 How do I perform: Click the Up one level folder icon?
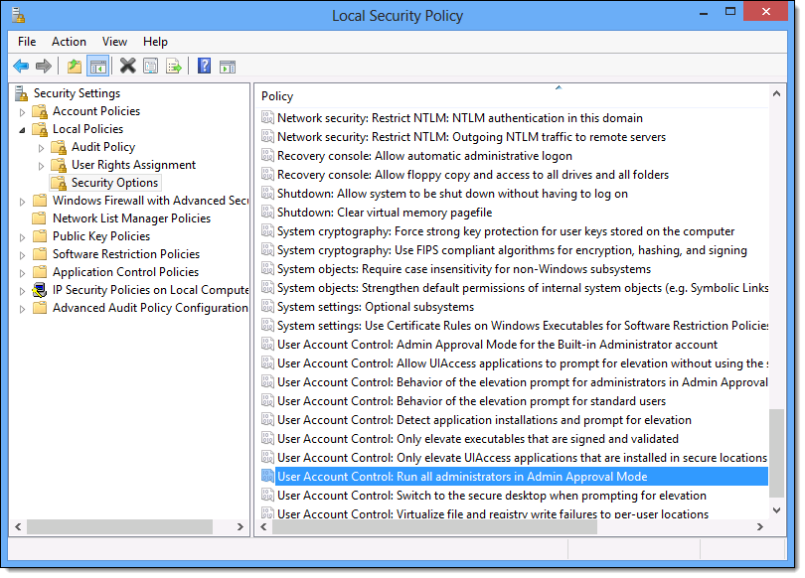click(x=74, y=66)
